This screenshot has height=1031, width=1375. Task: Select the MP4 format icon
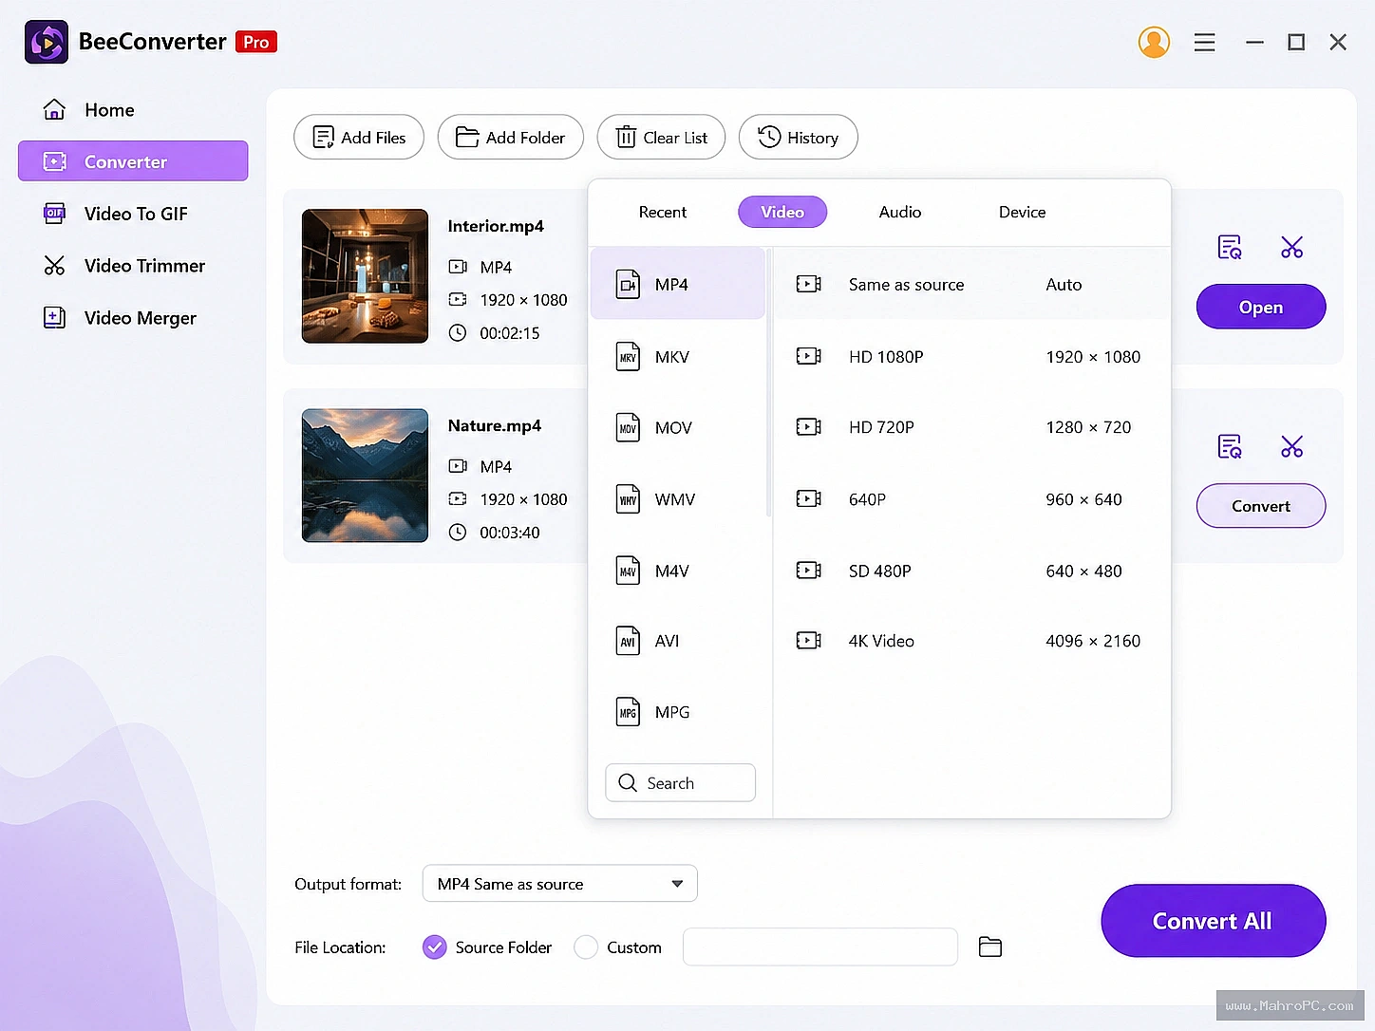(x=628, y=285)
